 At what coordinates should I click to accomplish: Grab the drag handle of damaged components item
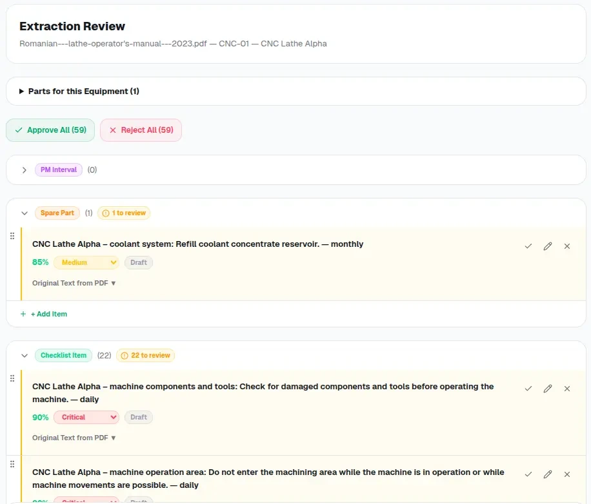(x=12, y=378)
